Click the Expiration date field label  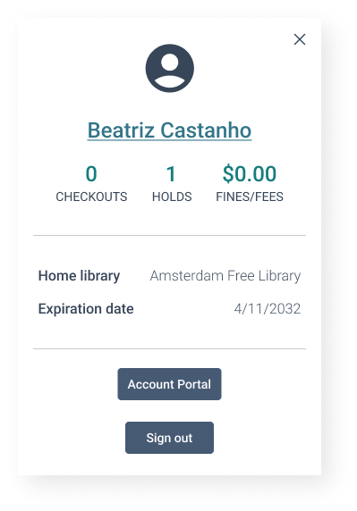(x=86, y=308)
